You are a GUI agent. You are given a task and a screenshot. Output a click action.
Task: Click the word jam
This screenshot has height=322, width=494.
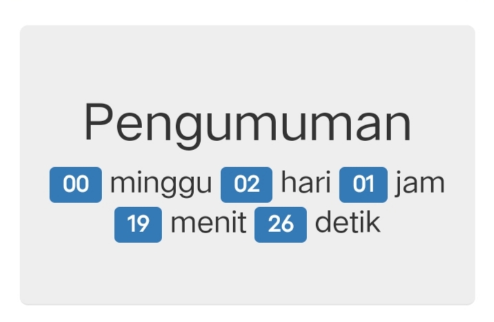pyautogui.click(x=419, y=183)
